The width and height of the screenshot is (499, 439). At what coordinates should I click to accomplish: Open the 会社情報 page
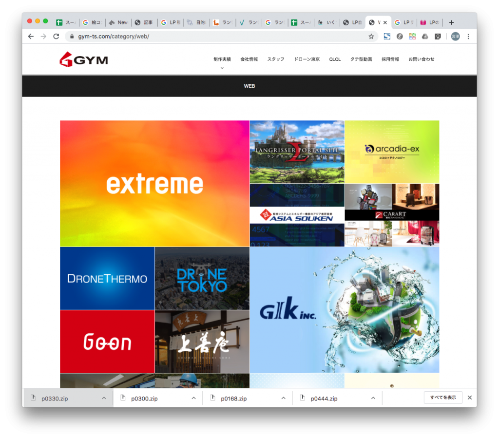(249, 59)
